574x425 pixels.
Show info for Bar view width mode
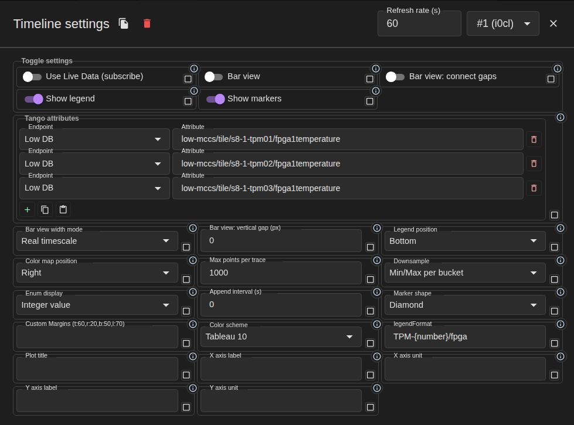pyautogui.click(x=193, y=228)
